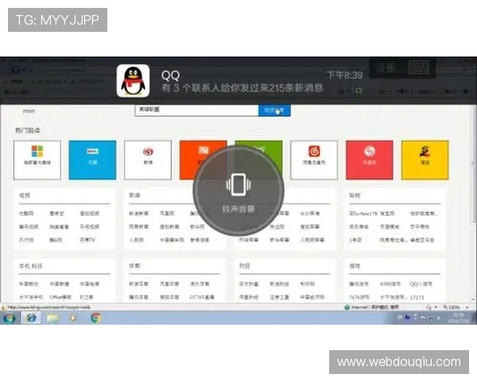The height and width of the screenshot is (382, 477).
Task: Open the orange Taobao tile
Action: point(203,160)
